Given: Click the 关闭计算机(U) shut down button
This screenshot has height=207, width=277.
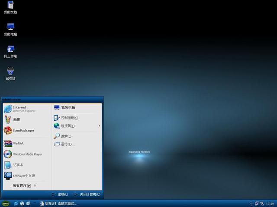Looking at the screenshot, I should coord(87,194).
